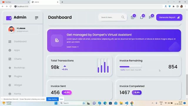This screenshot has width=188, height=106.
Task: Click Stop sharing in the recorder bar
Action: pos(52,99)
